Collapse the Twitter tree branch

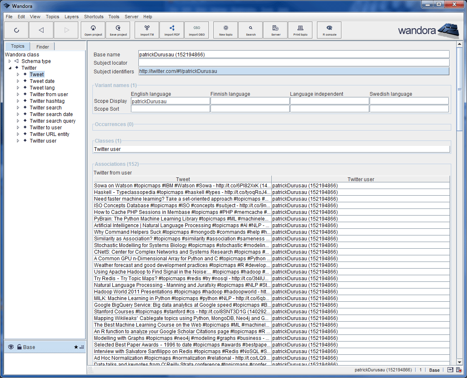point(10,68)
